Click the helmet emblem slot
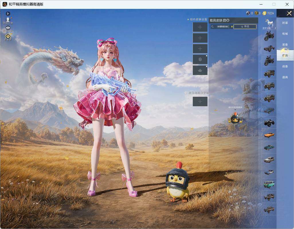294x229 pixels. coord(200,59)
